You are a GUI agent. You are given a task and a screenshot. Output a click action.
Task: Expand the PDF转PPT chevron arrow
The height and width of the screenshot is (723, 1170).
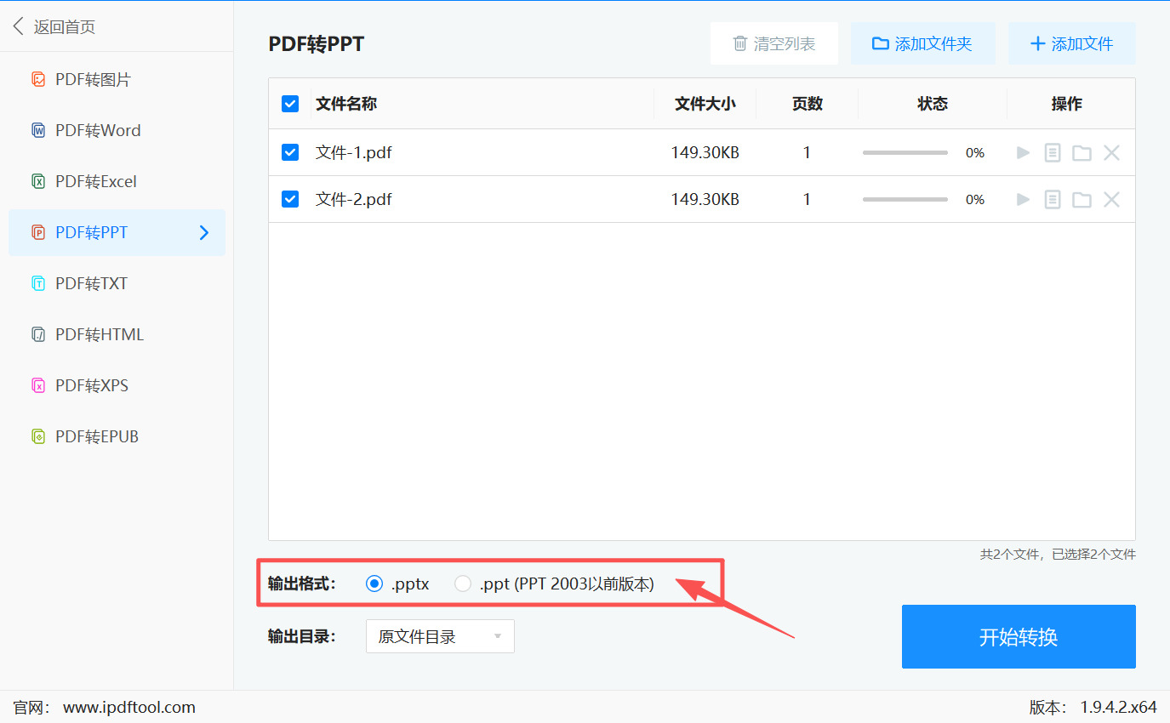pos(203,232)
